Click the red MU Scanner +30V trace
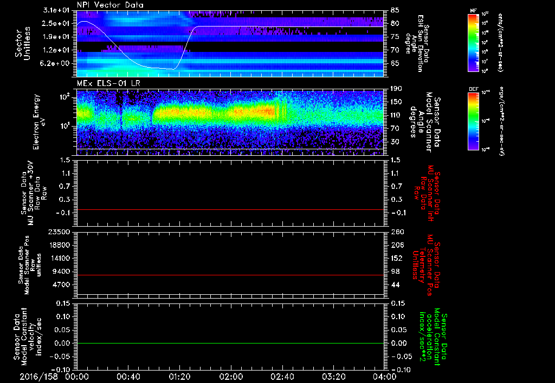Screen dimensions: 555x383 tap(230, 210)
